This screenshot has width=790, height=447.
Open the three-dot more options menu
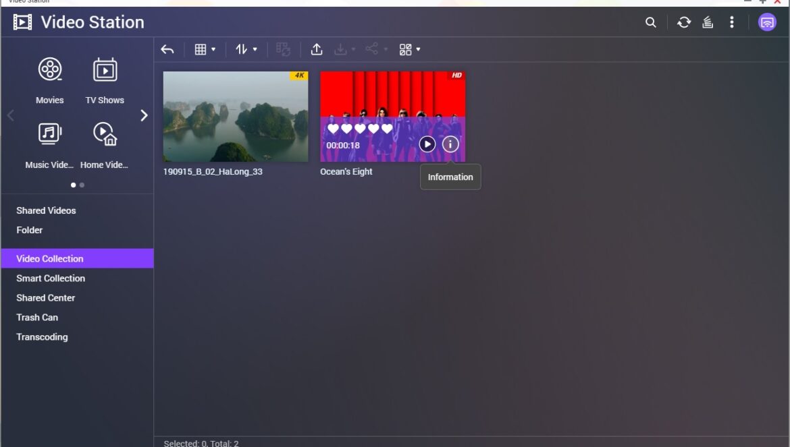coord(732,22)
